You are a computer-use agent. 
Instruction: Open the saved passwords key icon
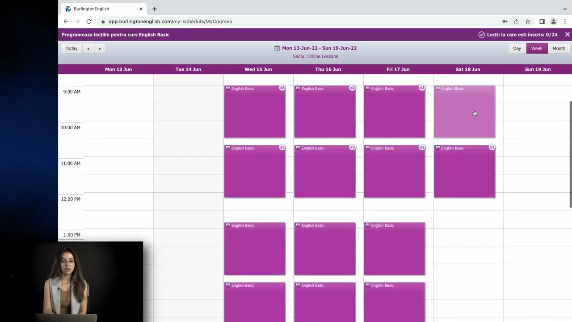coord(505,21)
